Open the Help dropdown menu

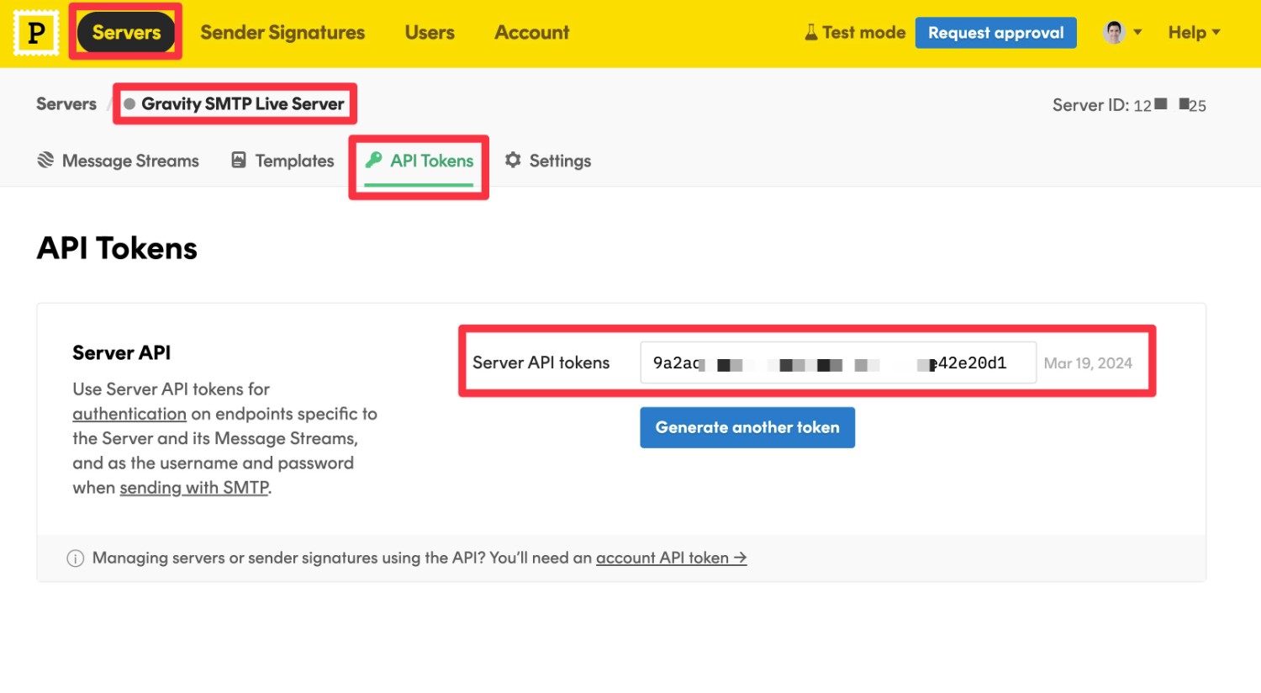pyautogui.click(x=1194, y=33)
